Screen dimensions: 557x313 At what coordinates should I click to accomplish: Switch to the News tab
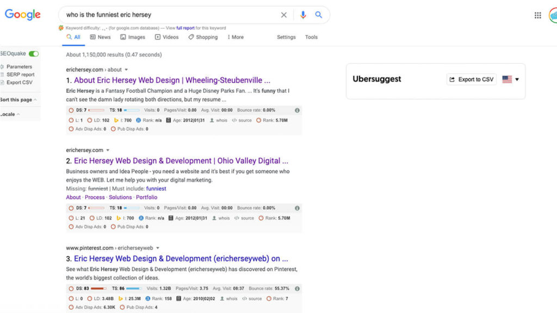pos(100,37)
